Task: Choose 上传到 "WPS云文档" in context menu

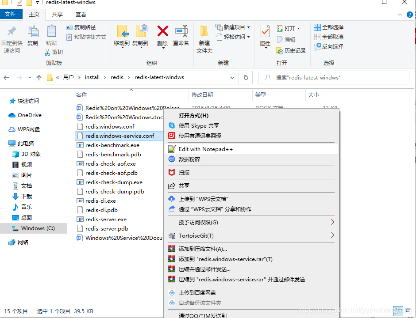Action: (x=251, y=199)
